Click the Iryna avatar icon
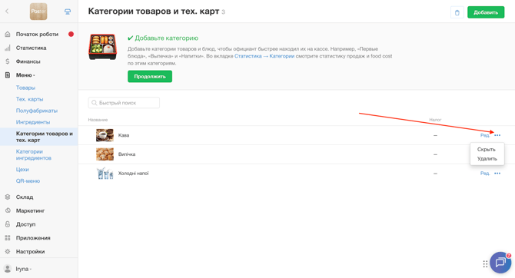The image size is (515, 278). pos(8,269)
